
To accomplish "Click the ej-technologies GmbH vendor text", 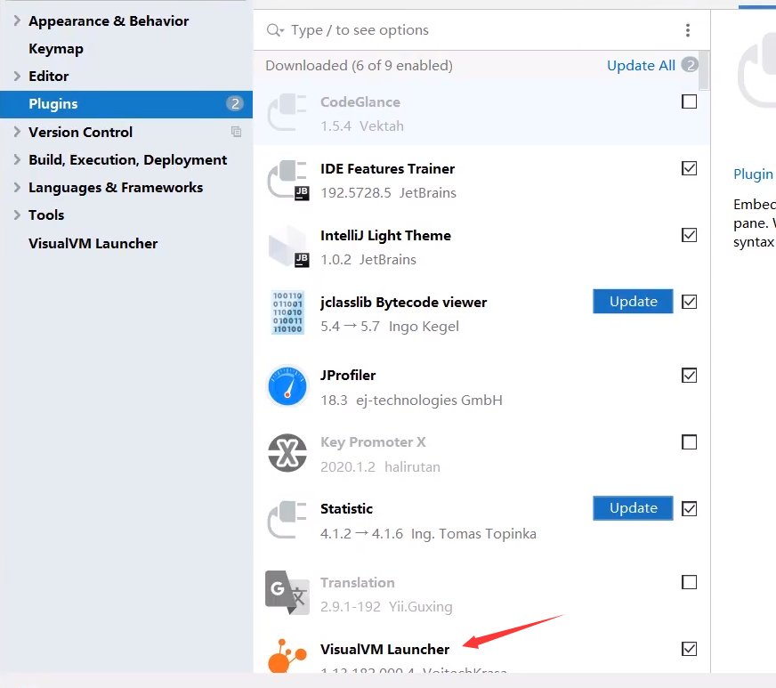I will pos(429,400).
